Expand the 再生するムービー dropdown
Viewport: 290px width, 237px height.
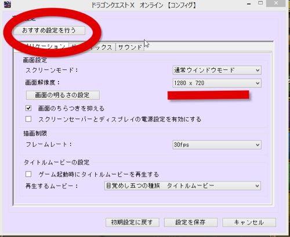(x=183, y=186)
